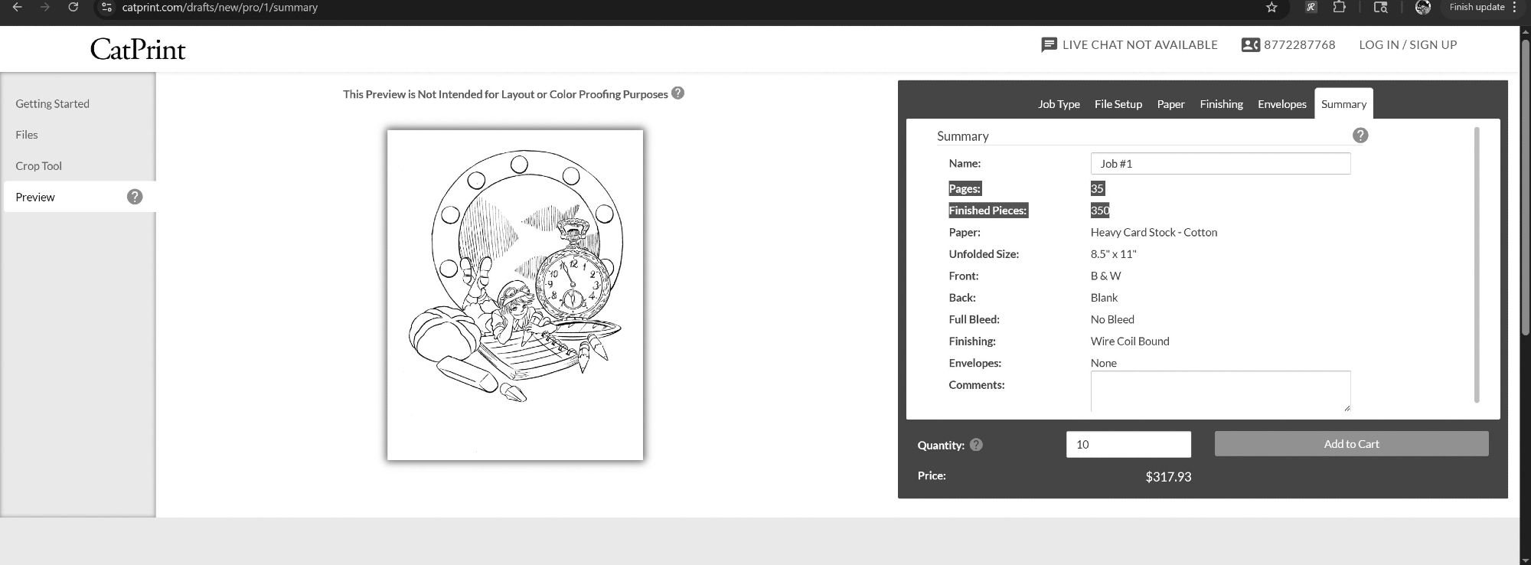Click the live chat message icon
This screenshot has height=565, width=1531.
coord(1049,45)
